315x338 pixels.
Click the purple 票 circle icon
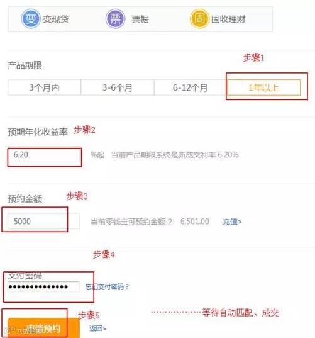116,19
